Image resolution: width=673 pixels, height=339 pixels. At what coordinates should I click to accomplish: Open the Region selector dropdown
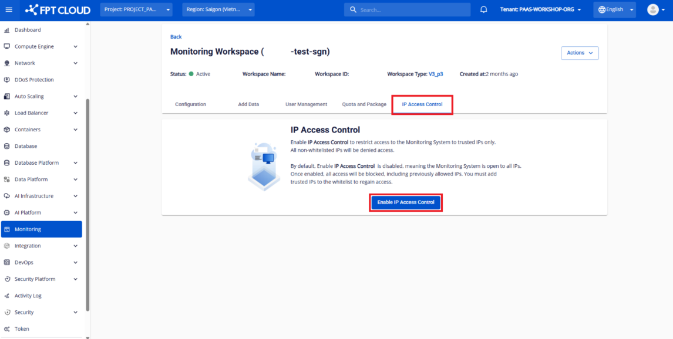218,9
